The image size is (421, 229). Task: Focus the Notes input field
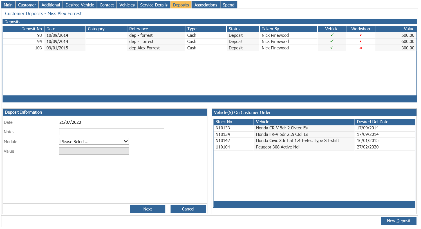tap(111, 132)
